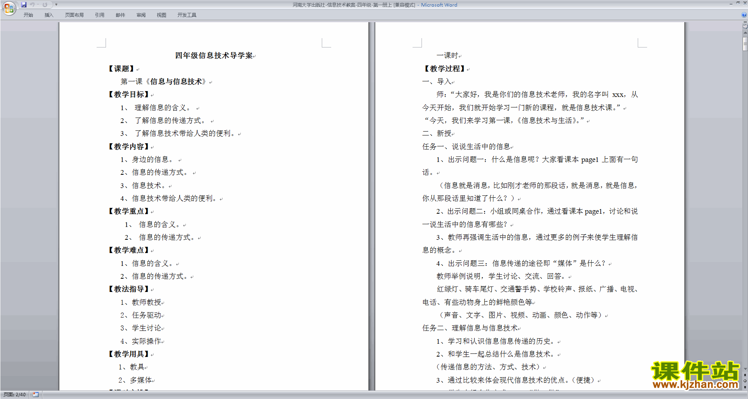Select the 审阅 ribbon tab
This screenshot has width=748, height=399.
(141, 15)
